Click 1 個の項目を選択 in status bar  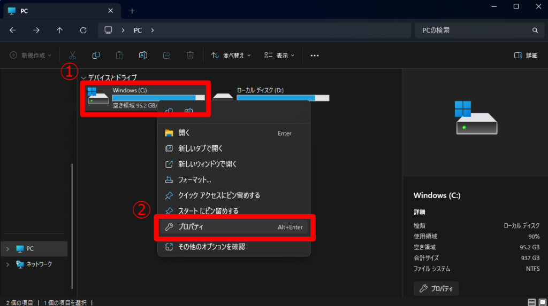[65, 302]
